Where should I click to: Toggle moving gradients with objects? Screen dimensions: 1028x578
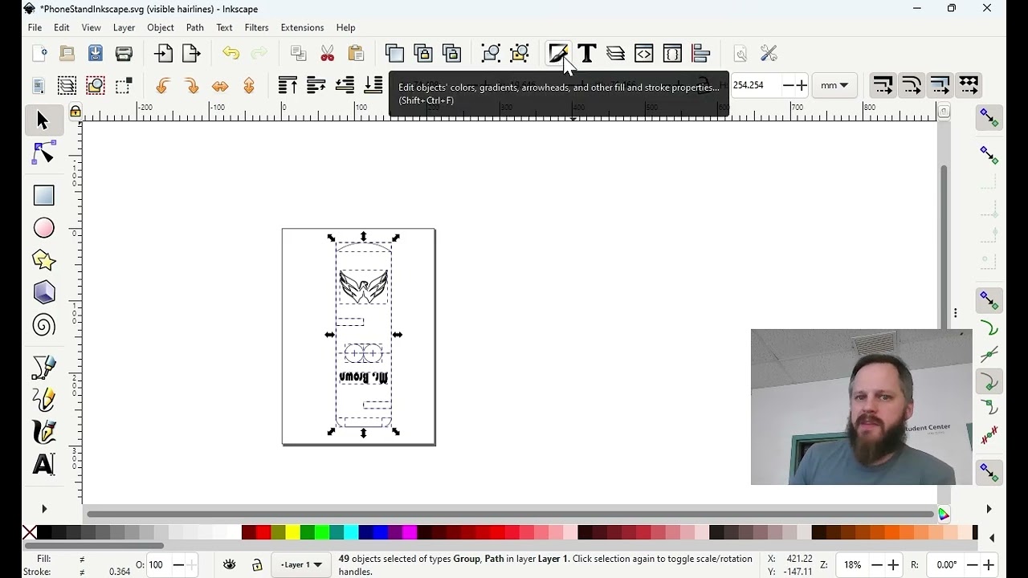(940, 85)
